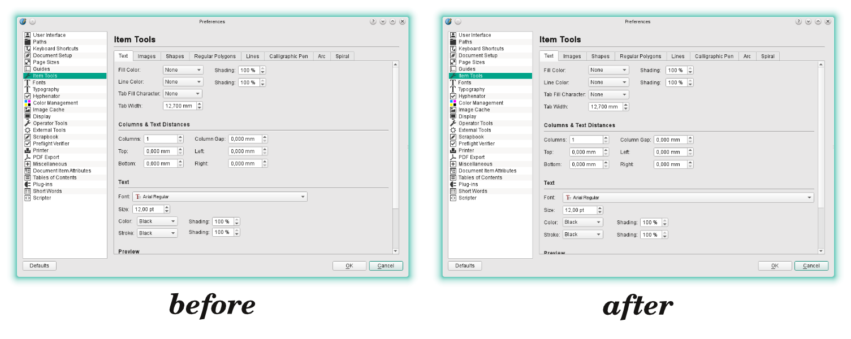Click the Fonts icon in the before dialog sidebar
This screenshot has width=851, height=339.
(27, 82)
